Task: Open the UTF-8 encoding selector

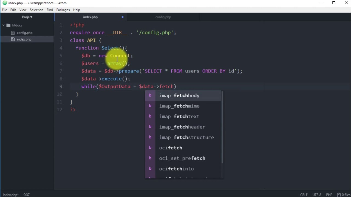Action: click(x=316, y=195)
